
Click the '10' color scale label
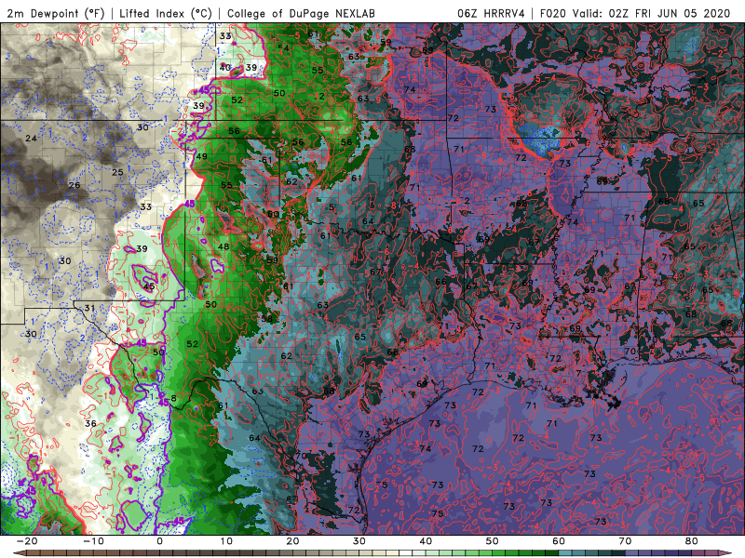click(x=226, y=541)
